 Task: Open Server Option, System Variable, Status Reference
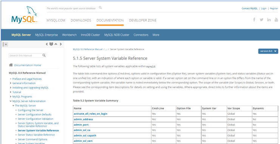[38, 124]
